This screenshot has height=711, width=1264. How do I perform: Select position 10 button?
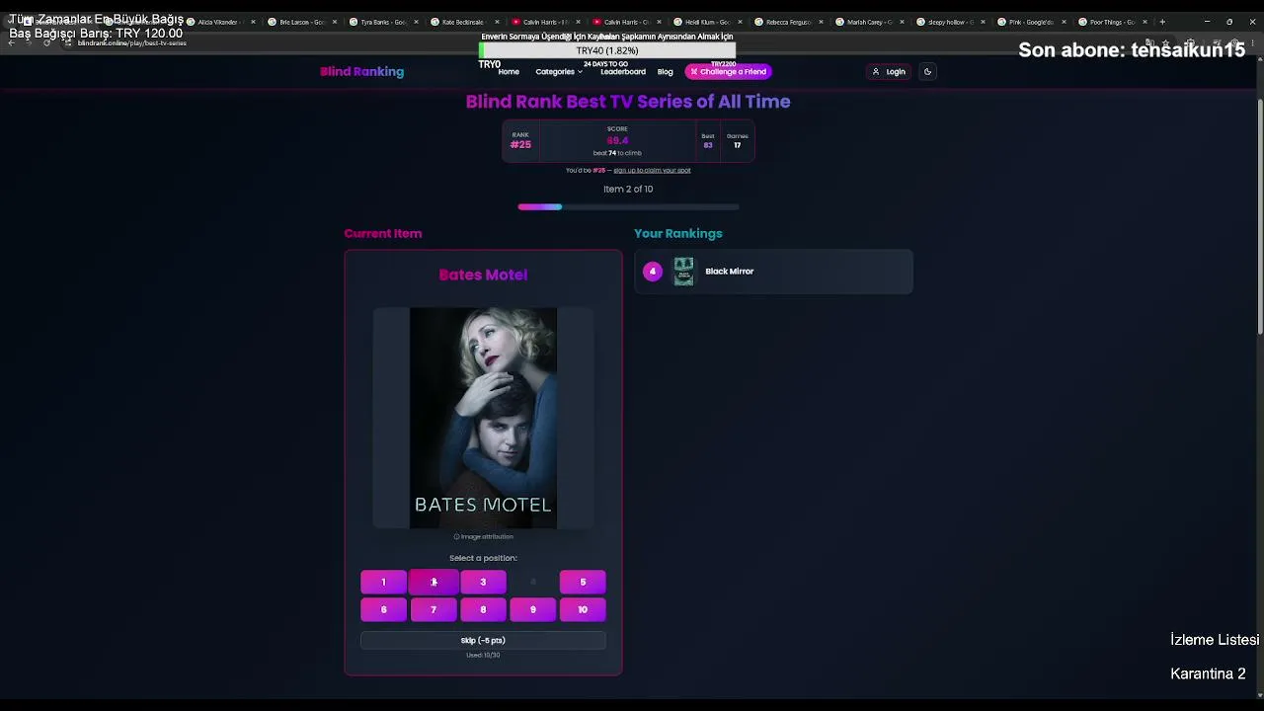(x=583, y=609)
